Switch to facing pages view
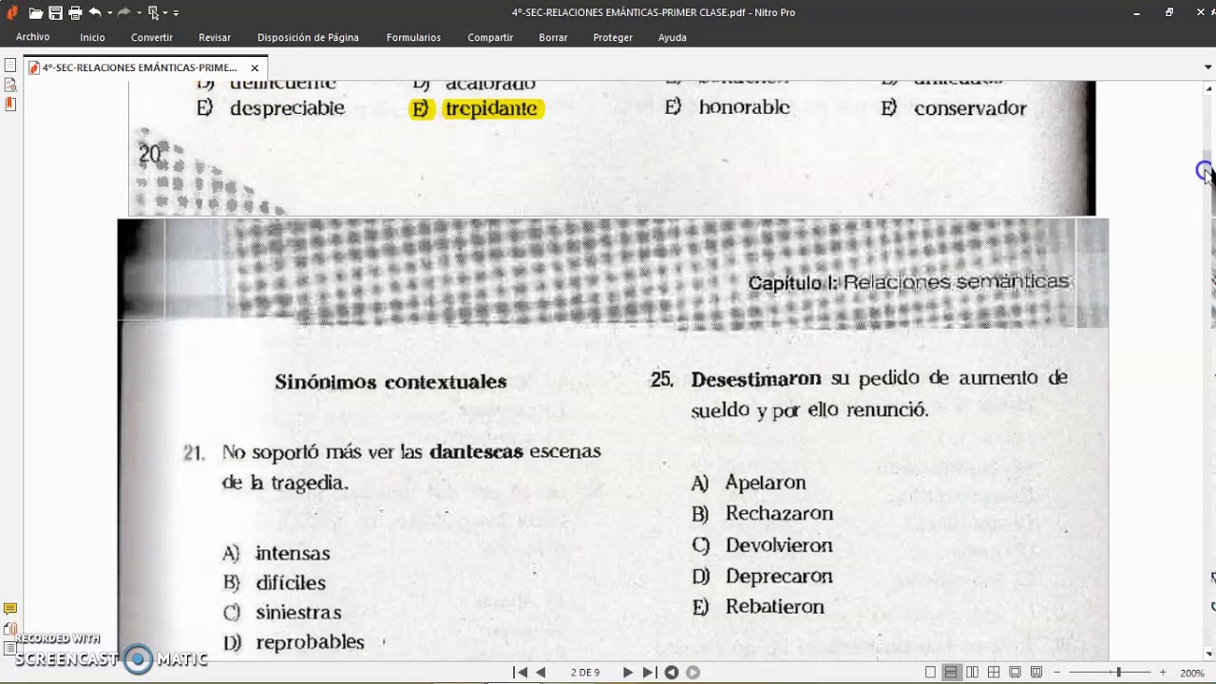Viewport: 1216px width, 684px height. click(x=972, y=672)
